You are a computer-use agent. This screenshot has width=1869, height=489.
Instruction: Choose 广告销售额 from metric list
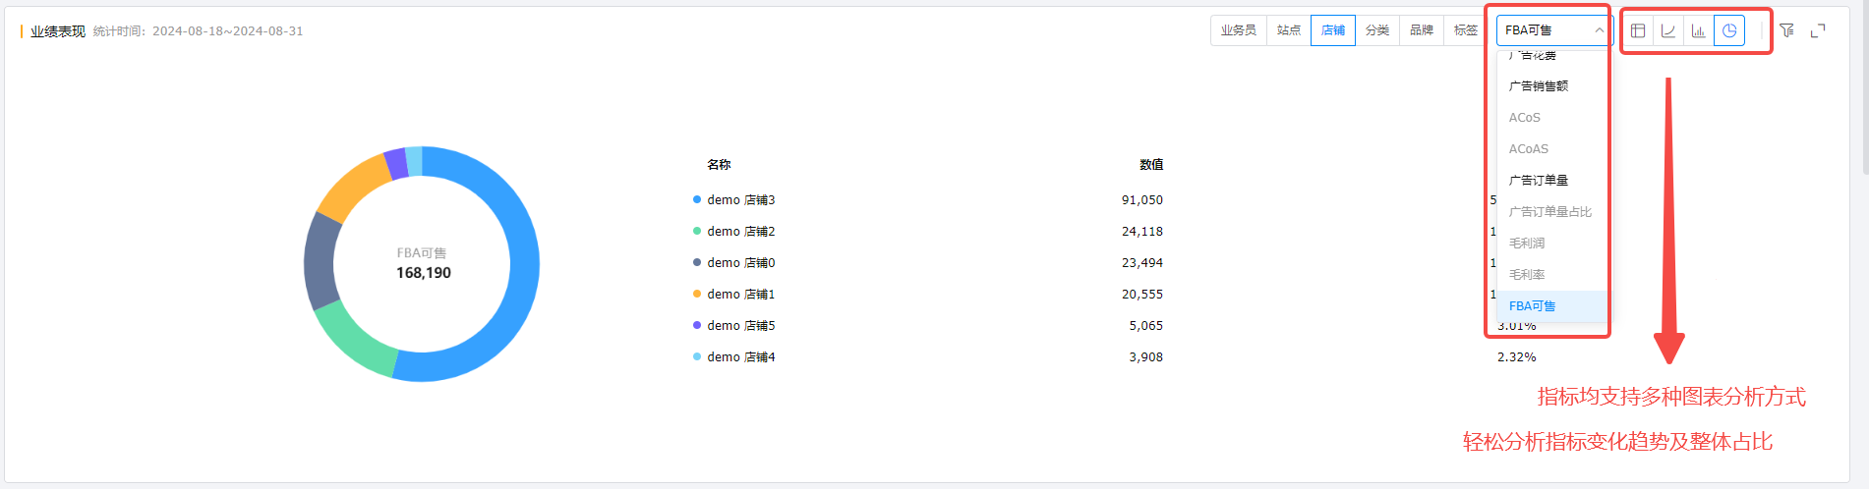[1539, 86]
